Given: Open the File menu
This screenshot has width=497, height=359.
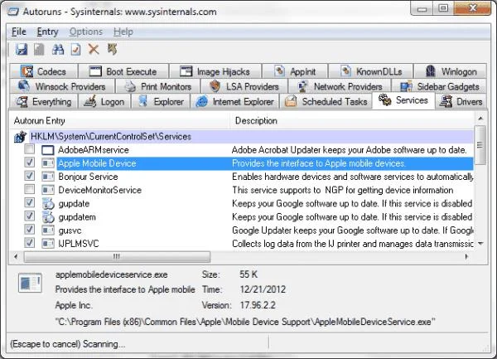Looking at the screenshot, I should pyautogui.click(x=19, y=32).
